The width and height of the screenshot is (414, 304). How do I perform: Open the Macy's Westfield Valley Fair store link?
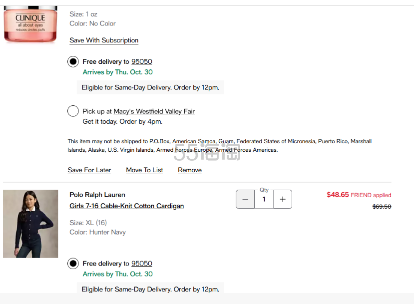[x=154, y=111]
